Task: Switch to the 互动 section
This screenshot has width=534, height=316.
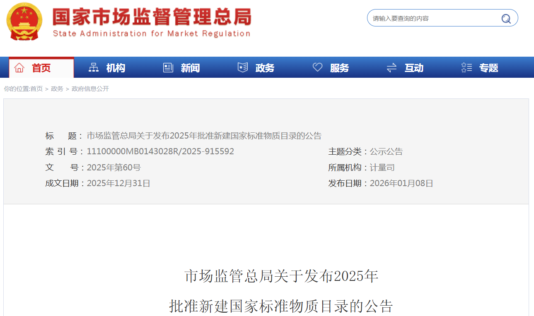Action: pos(414,68)
